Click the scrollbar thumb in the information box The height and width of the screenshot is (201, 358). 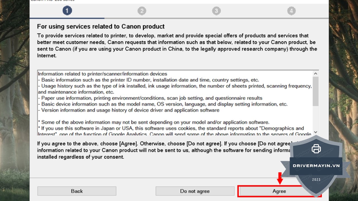coord(315,91)
